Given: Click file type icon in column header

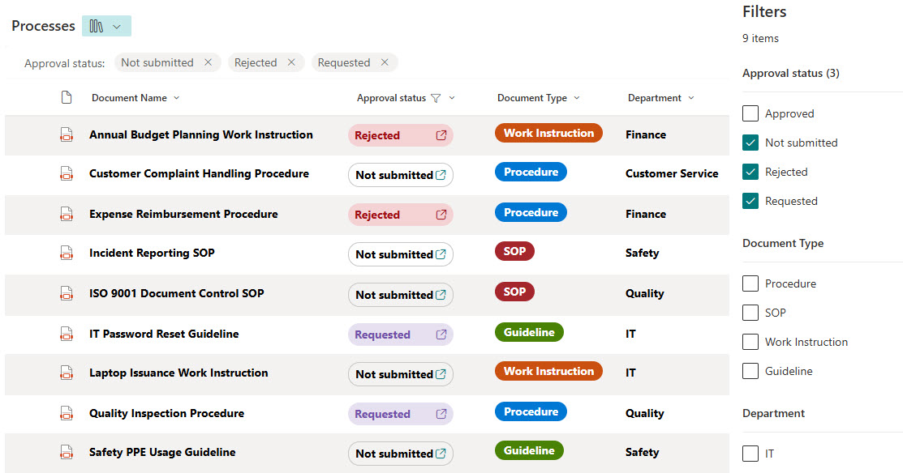Looking at the screenshot, I should click(67, 98).
